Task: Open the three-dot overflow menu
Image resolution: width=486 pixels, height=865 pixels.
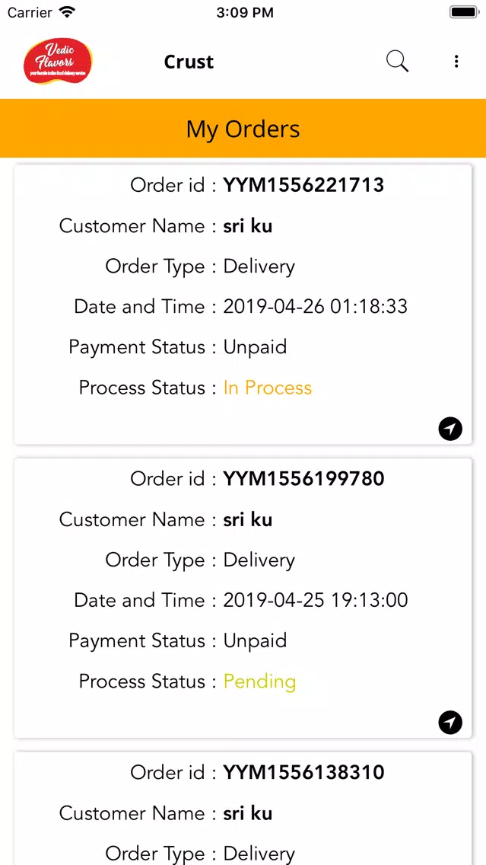Action: pyautogui.click(x=456, y=62)
